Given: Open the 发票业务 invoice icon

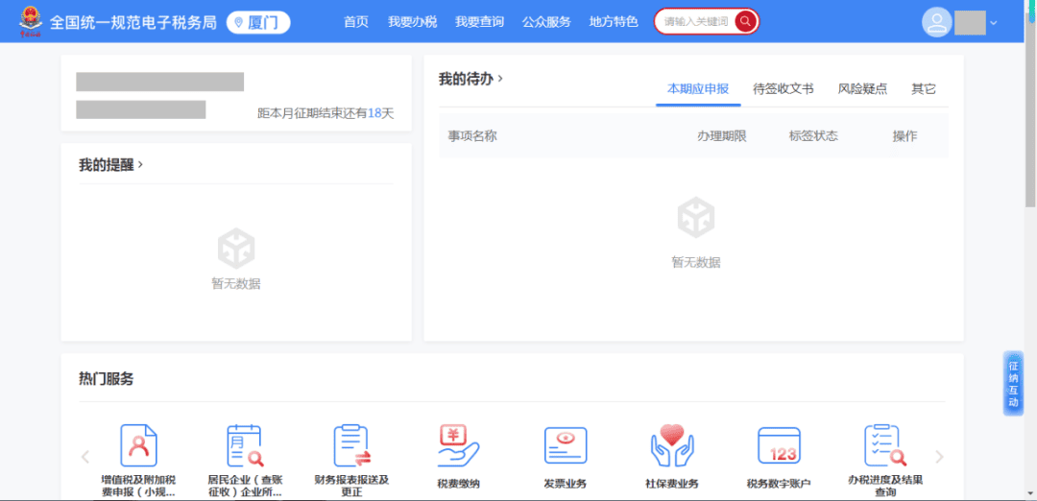Looking at the screenshot, I should (565, 445).
